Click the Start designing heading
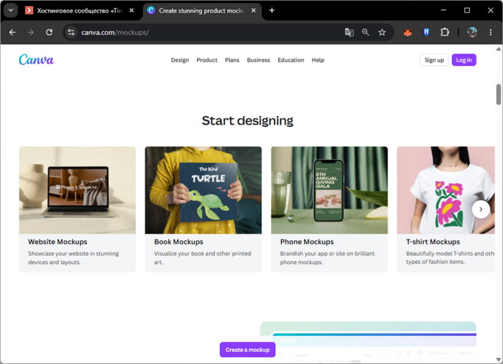 [247, 120]
